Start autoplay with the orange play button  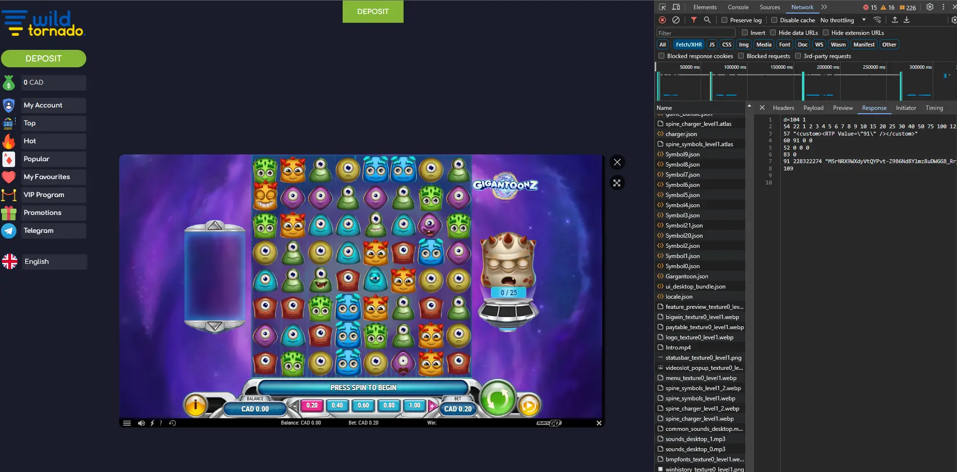529,405
